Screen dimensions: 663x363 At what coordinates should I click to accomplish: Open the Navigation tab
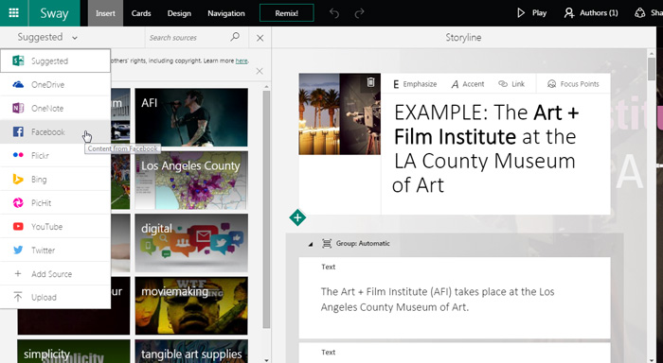[225, 13]
